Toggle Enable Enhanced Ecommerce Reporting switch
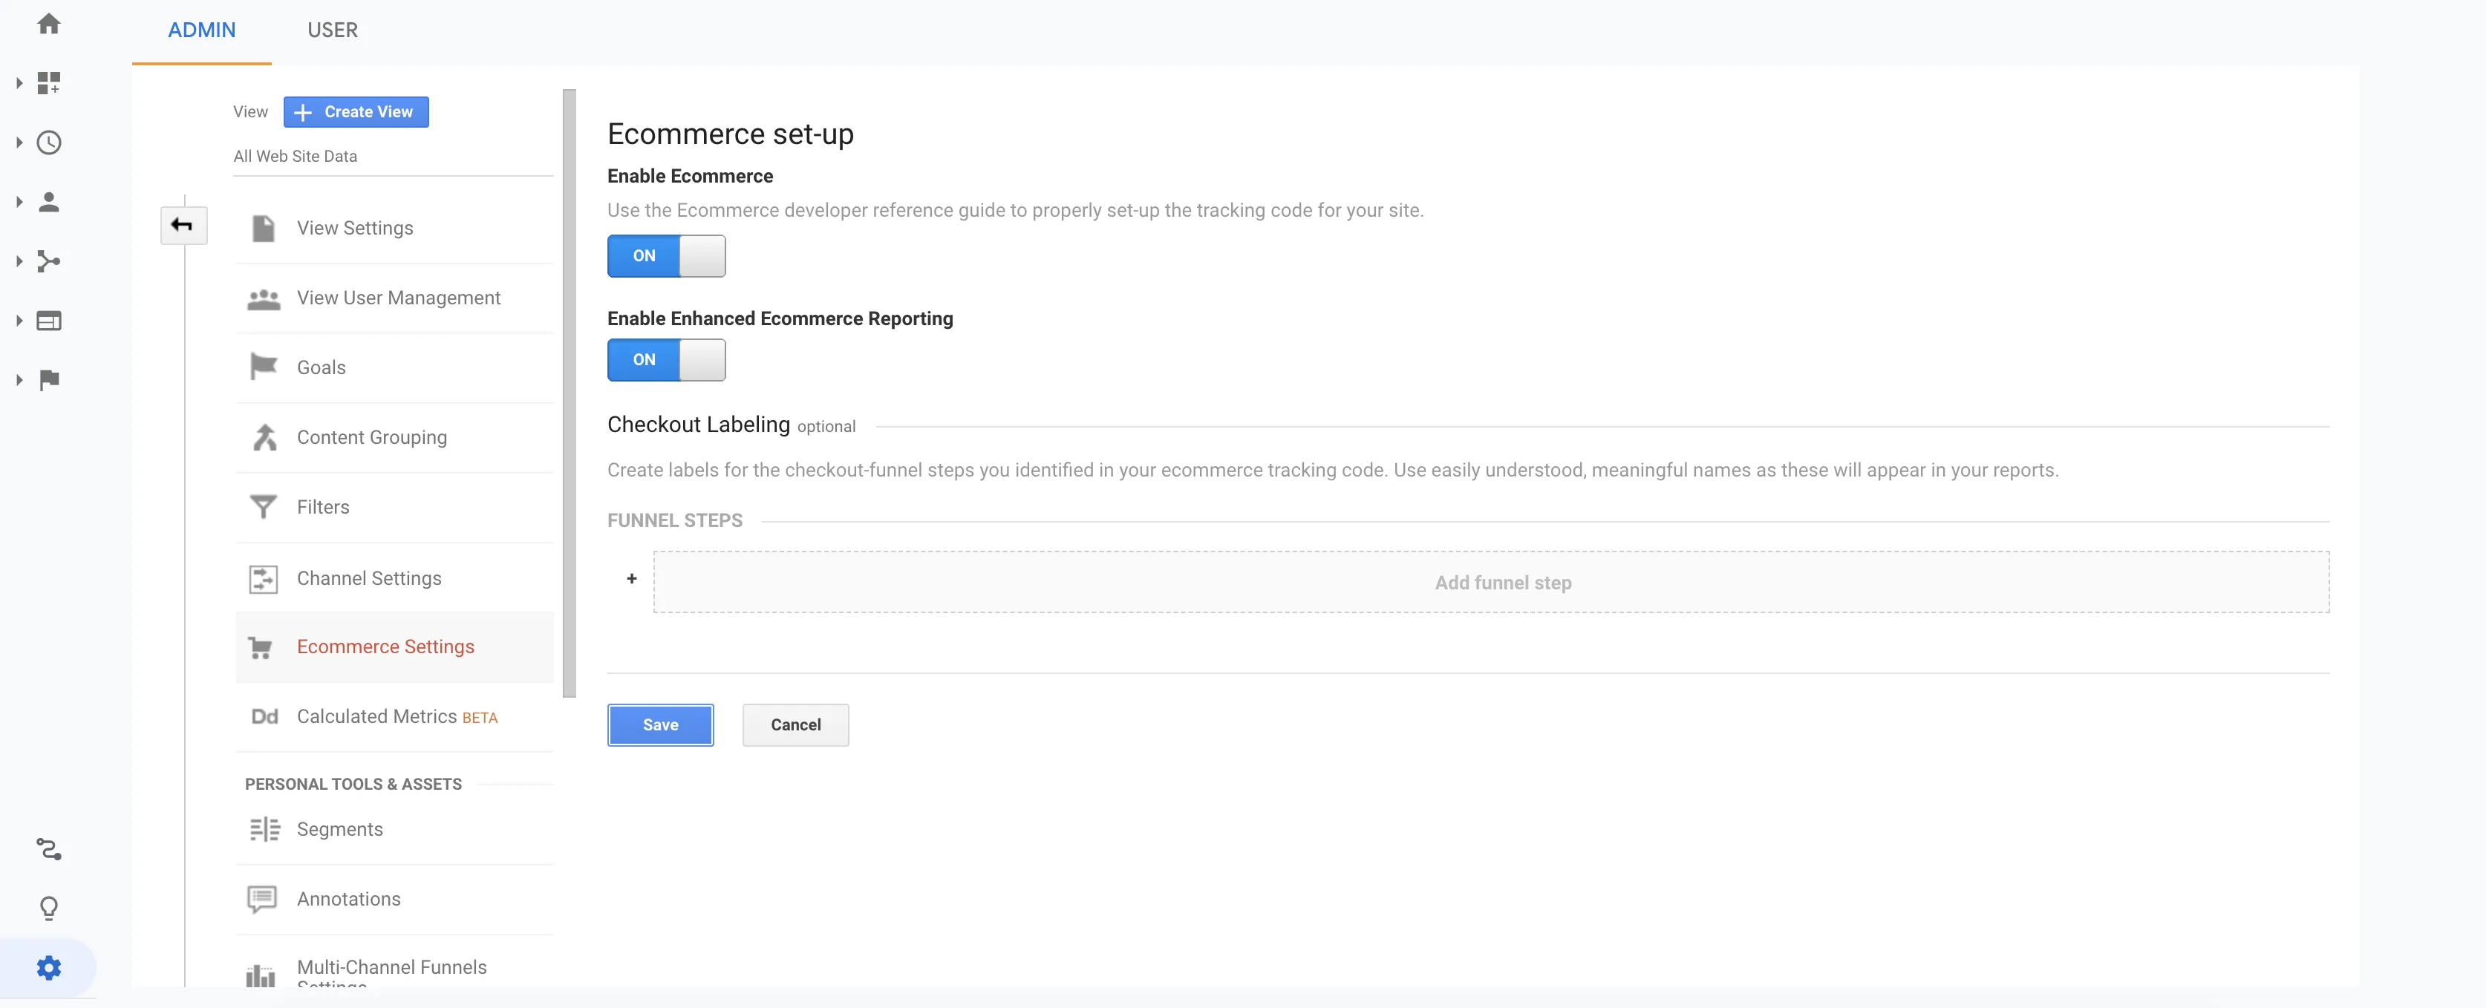The image size is (2486, 1008). click(666, 360)
